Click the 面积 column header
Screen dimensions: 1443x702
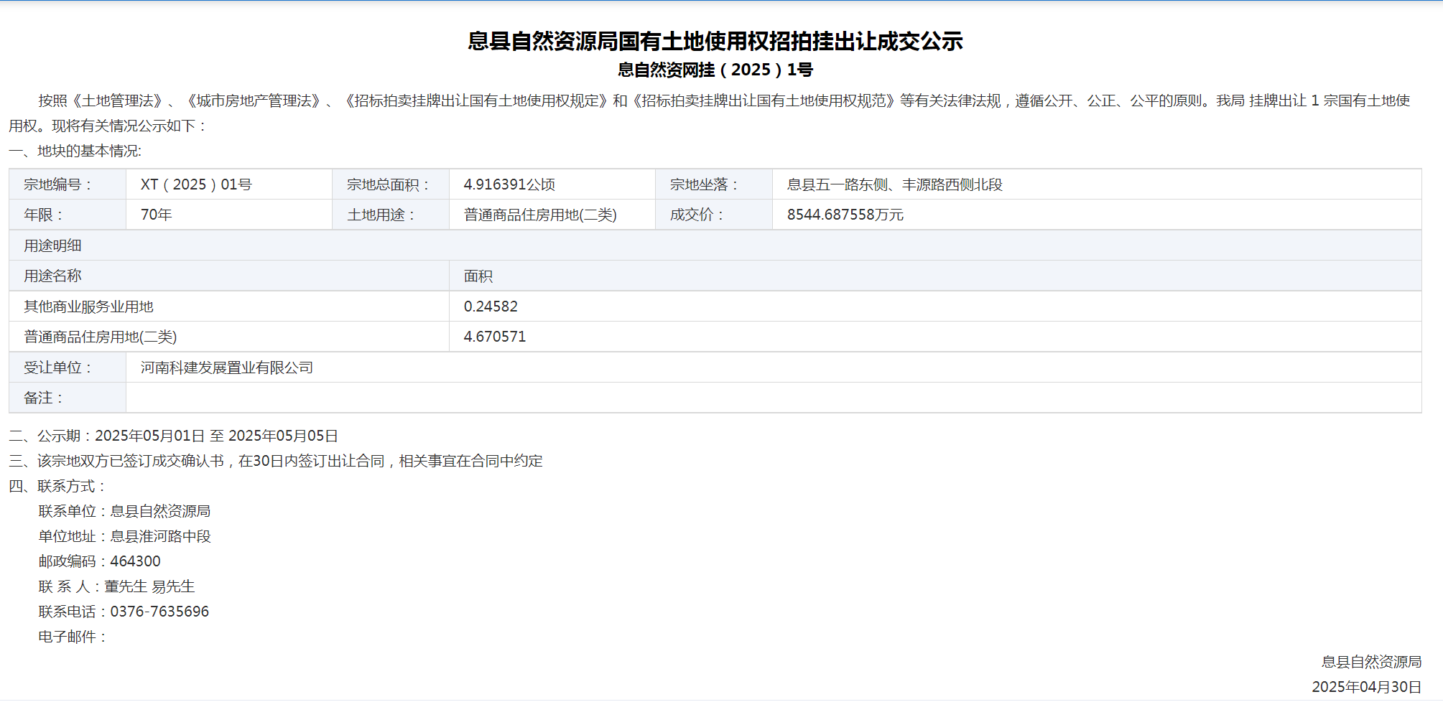click(x=935, y=276)
